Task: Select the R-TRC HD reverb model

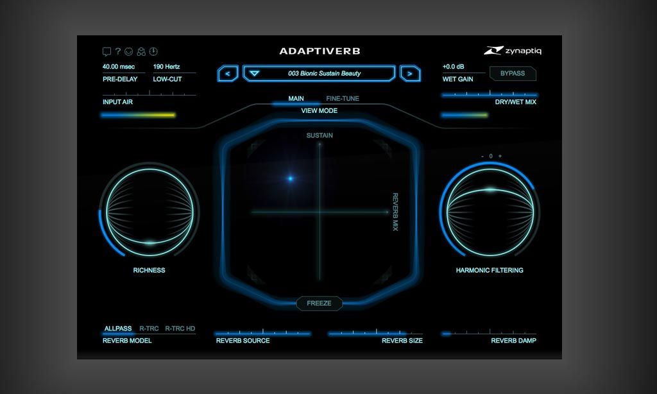Action: point(180,329)
